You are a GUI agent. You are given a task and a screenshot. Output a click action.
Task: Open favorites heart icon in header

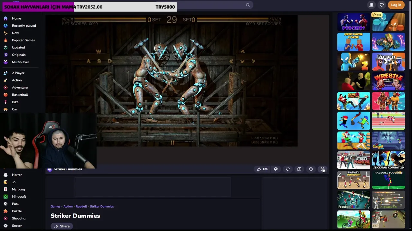[x=382, y=5]
